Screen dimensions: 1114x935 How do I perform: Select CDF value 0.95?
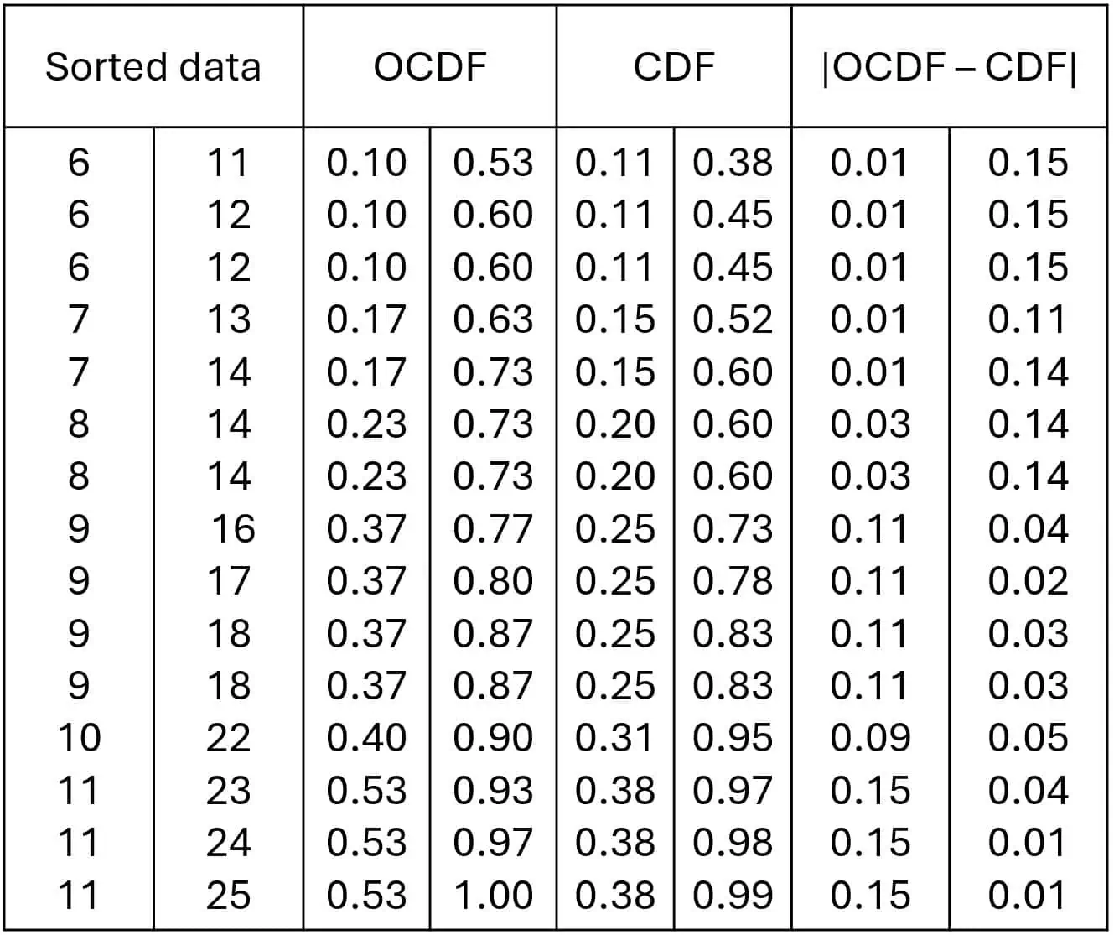[x=733, y=738]
